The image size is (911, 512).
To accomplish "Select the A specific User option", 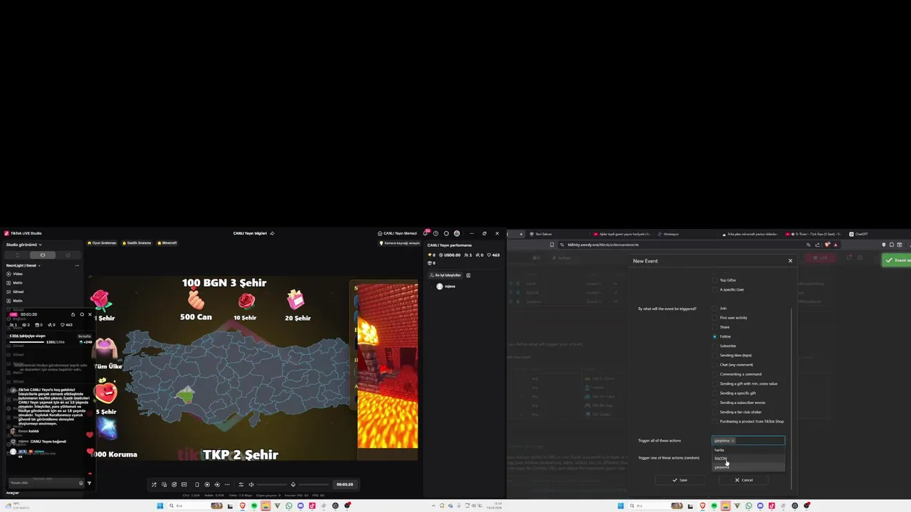I will 715,289.
